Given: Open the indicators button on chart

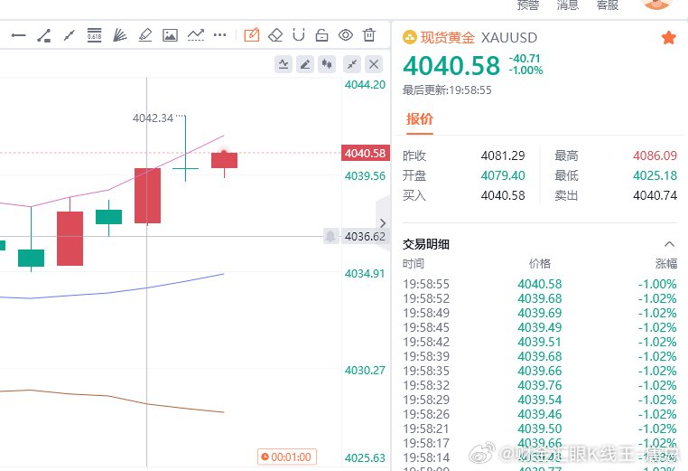Looking at the screenshot, I should pyautogui.click(x=284, y=64).
